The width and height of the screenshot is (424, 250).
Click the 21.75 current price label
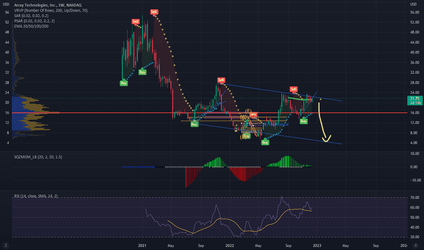[x=415, y=100]
